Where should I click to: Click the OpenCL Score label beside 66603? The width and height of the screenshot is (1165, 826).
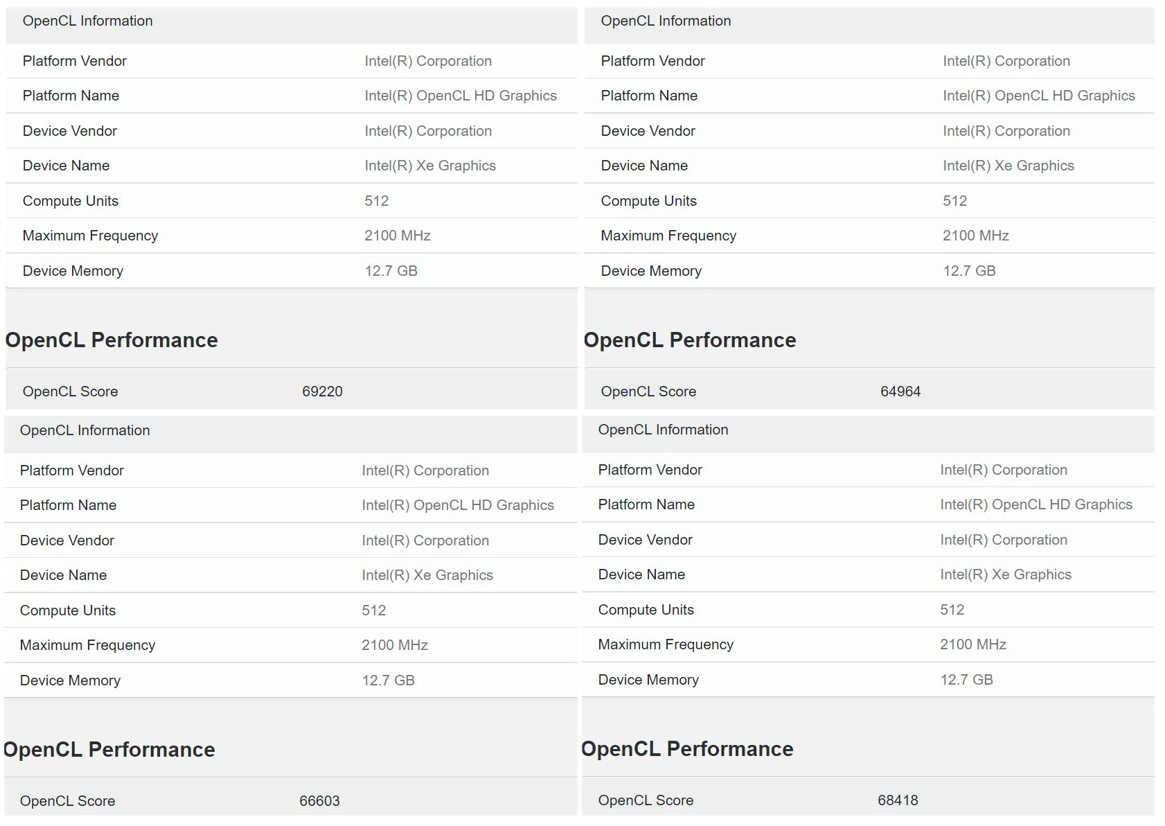67,801
